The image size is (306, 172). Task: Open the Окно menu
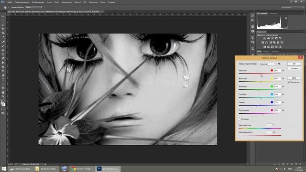click(103, 2)
